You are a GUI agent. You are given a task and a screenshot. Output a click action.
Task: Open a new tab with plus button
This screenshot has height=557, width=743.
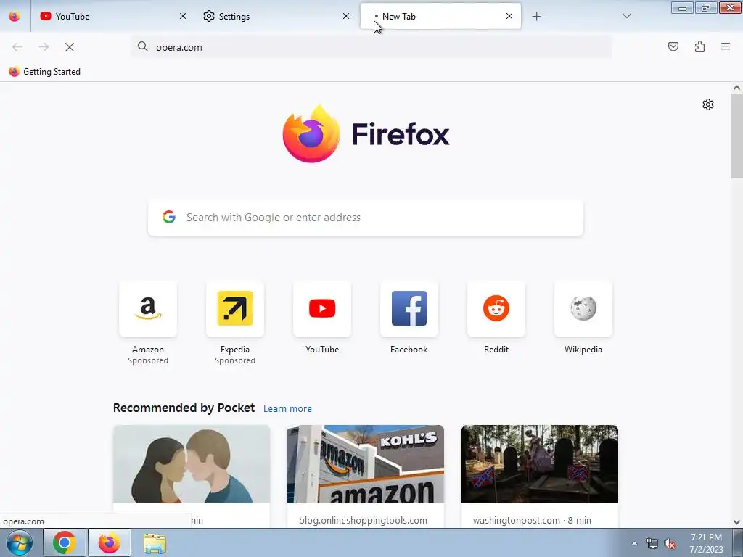[536, 17]
